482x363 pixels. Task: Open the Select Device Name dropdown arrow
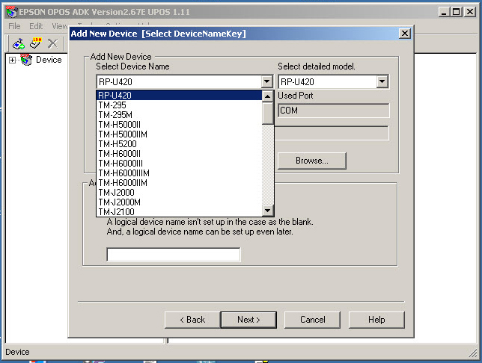(266, 81)
